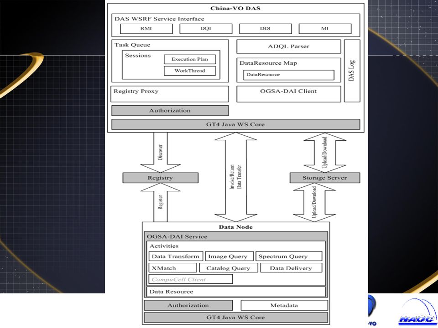Select the Metadata box
Viewport: 438px width, 328px height.
[284, 305]
